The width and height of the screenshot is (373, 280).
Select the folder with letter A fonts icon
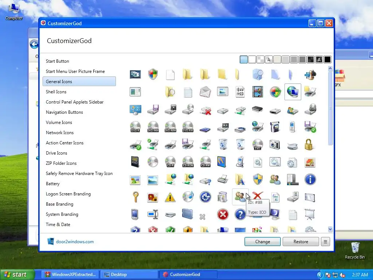click(x=240, y=179)
